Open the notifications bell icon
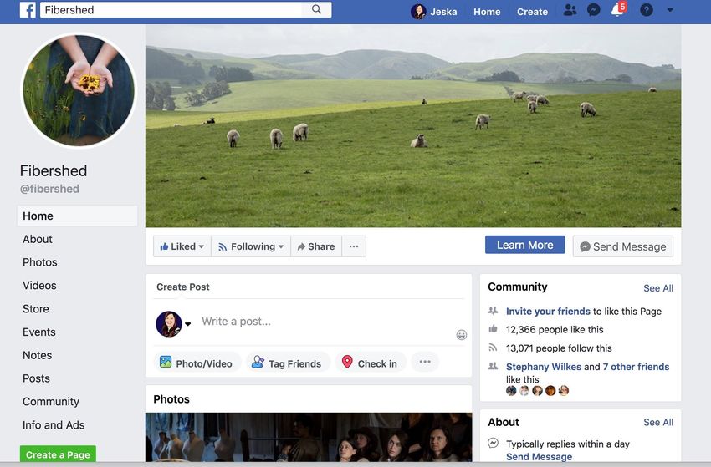The height and width of the screenshot is (467, 711). pos(617,10)
